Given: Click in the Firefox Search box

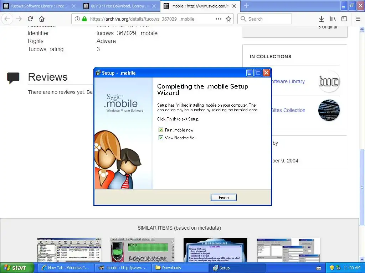Looking at the screenshot, I should [x=265, y=19].
